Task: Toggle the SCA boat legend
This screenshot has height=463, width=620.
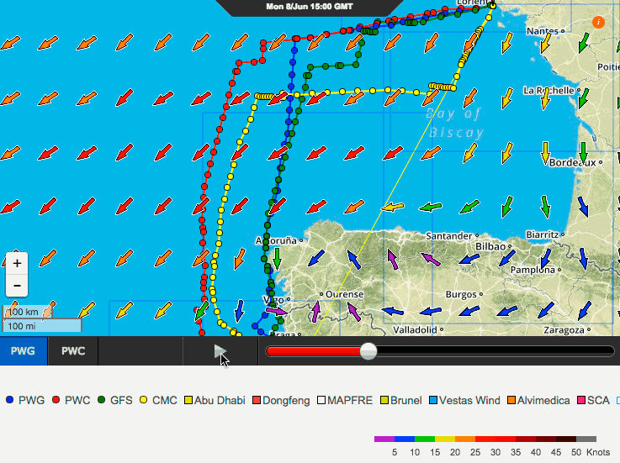Action: click(x=594, y=400)
